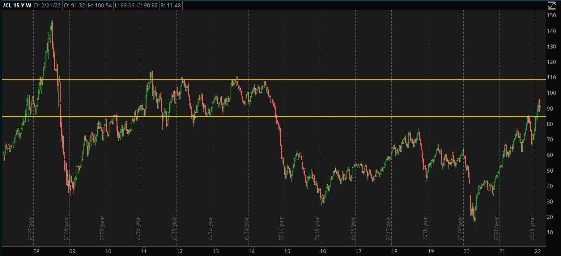Click the 150 label on the price axis
The image size is (561, 256).
click(x=551, y=15)
